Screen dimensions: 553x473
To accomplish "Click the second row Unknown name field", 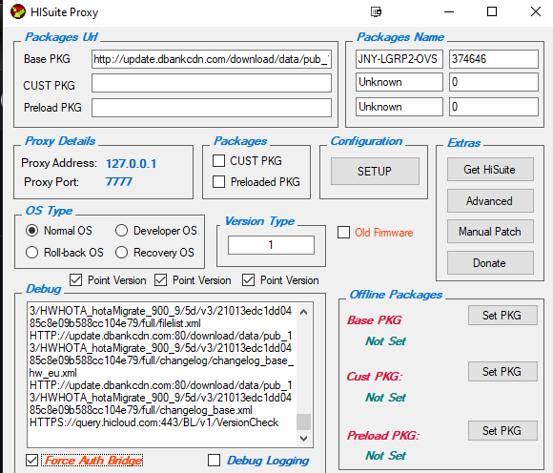I will [x=399, y=82].
